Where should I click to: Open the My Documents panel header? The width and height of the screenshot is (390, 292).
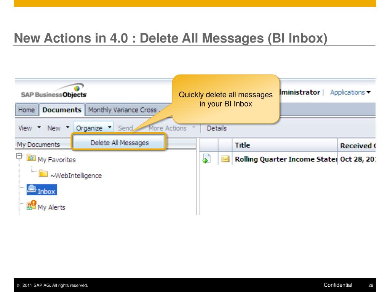[38, 144]
